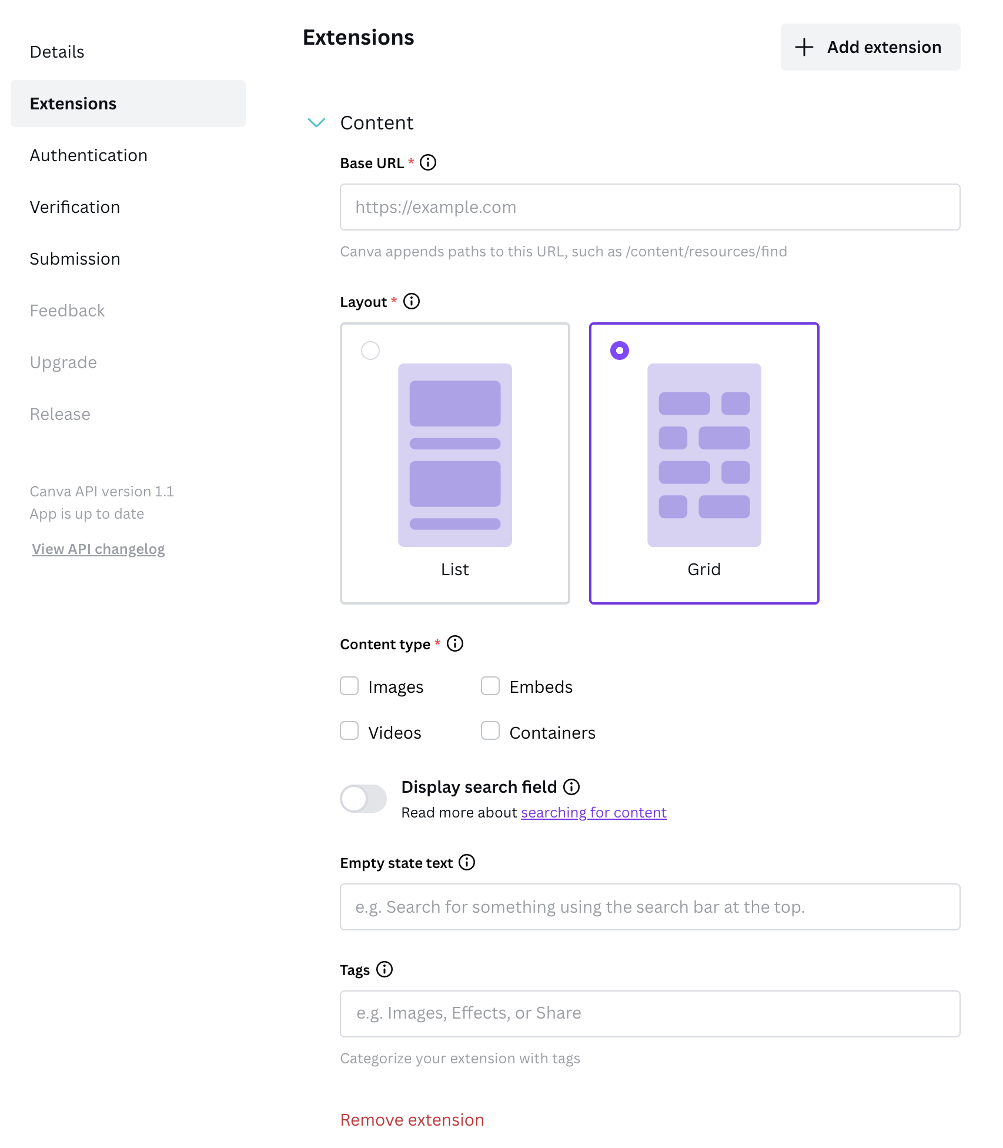Click 'Categorize your extension with tags' hint
The image size is (1003, 1148).
(460, 1058)
